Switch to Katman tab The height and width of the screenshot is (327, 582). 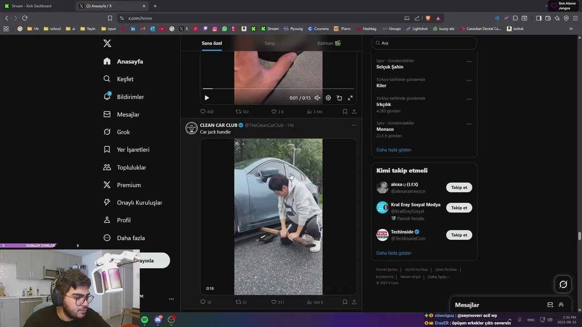point(329,43)
